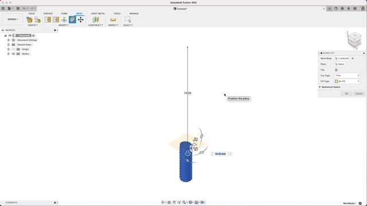Click the mesh plane tool icon
The image size is (367, 206).
click(64, 20)
